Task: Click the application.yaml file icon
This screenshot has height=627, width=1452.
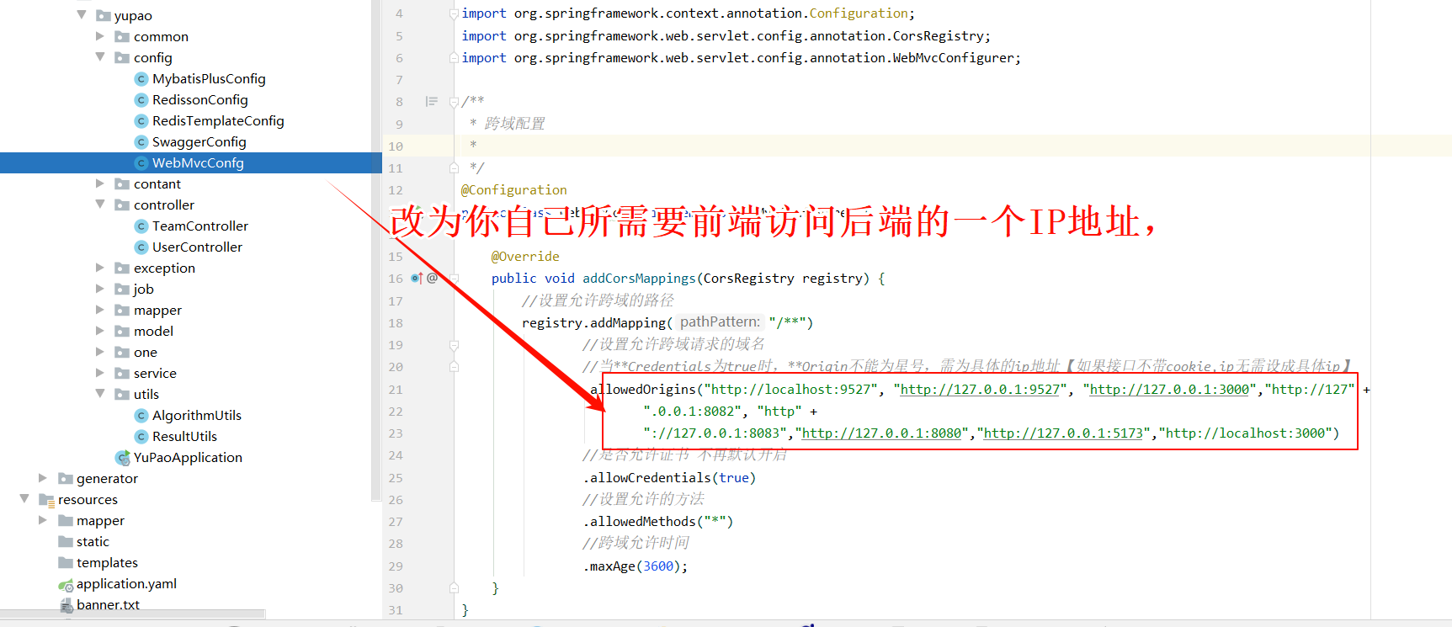Action: (66, 584)
